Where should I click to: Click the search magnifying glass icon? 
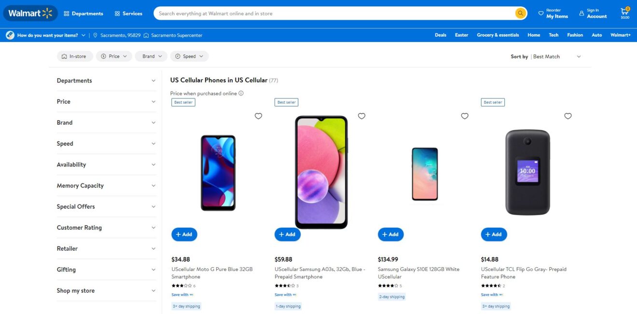point(520,13)
